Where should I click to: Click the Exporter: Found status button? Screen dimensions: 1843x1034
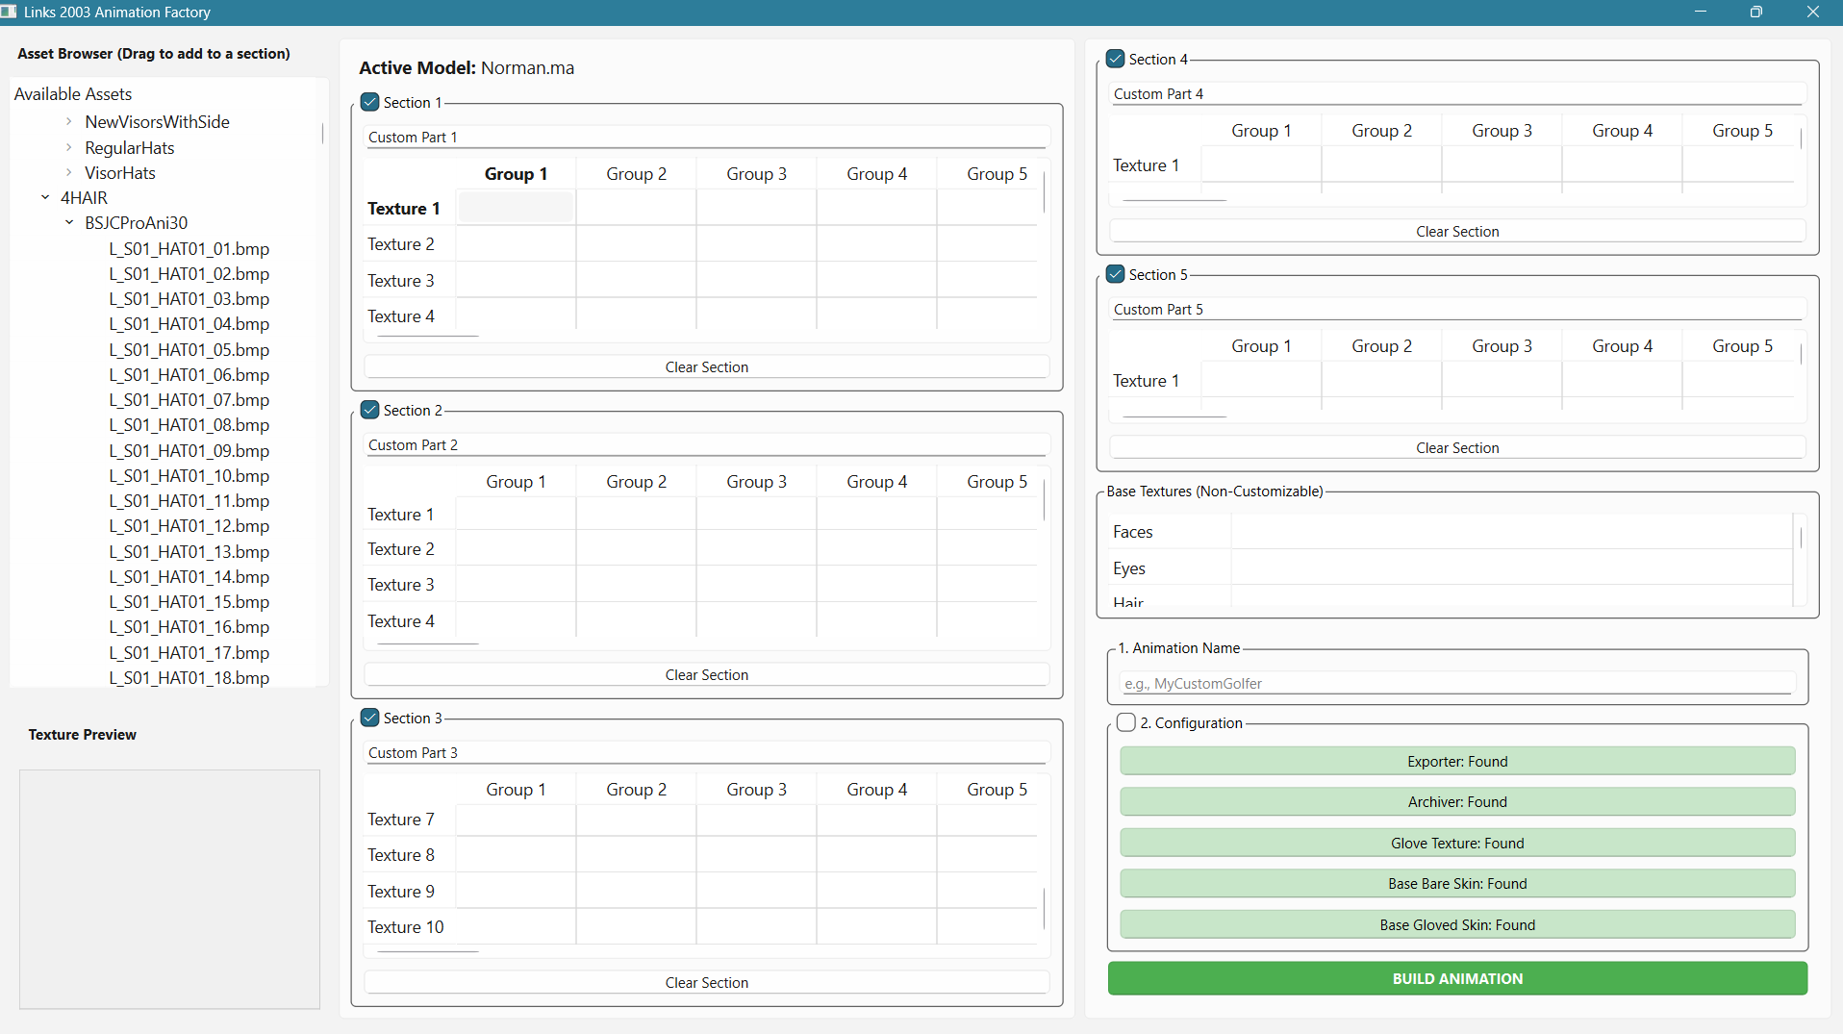pyautogui.click(x=1456, y=762)
